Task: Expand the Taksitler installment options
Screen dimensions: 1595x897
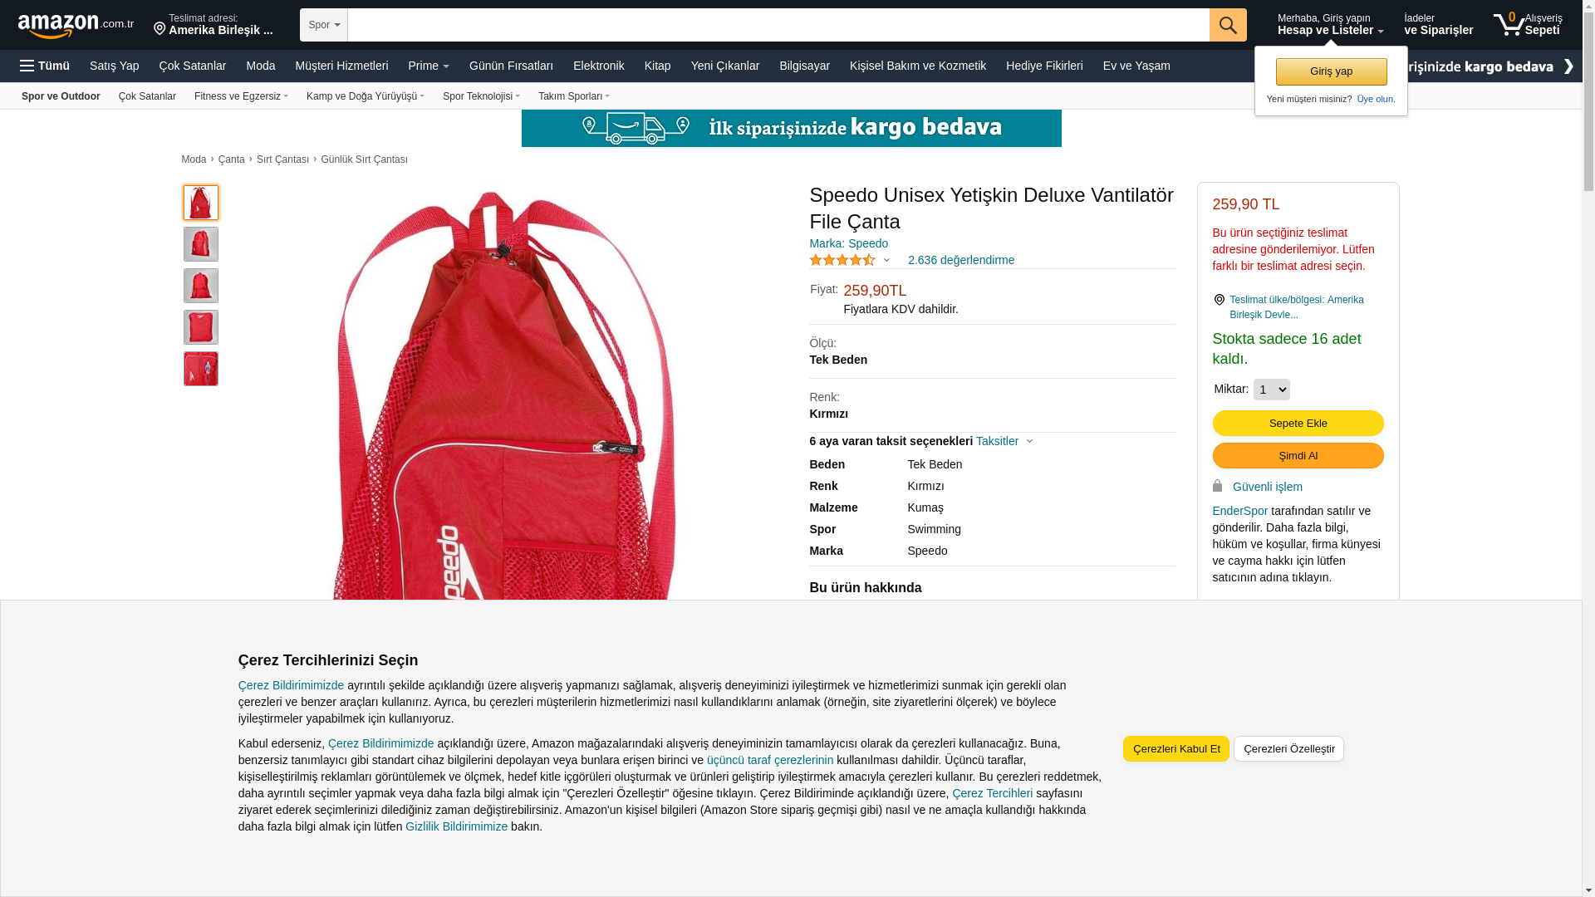Action: pos(1004,442)
